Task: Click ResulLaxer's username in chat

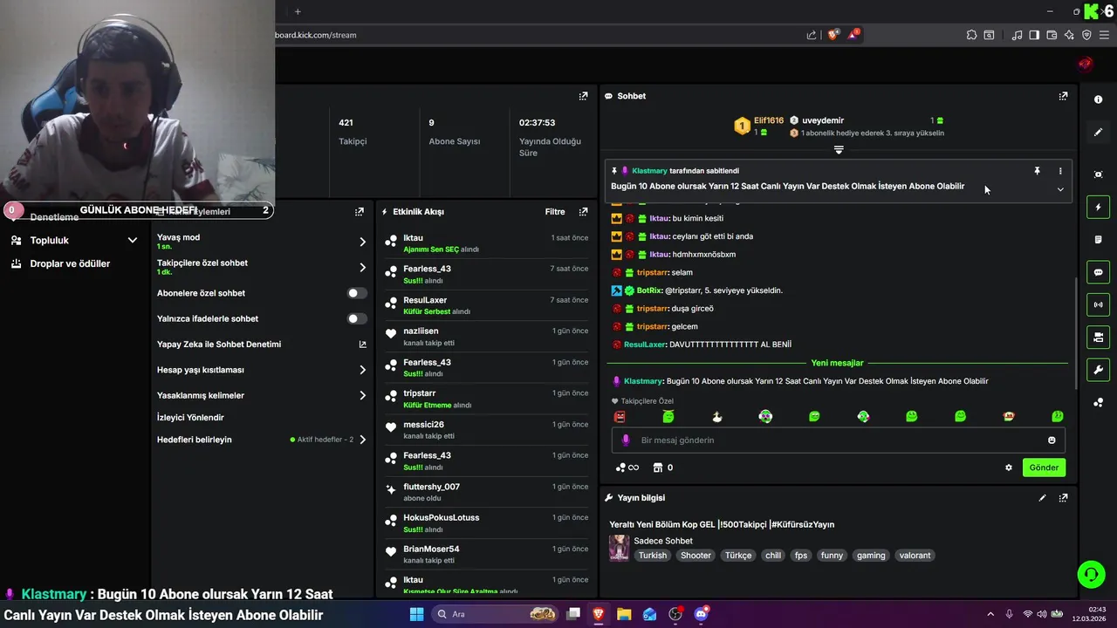Action: coord(645,345)
